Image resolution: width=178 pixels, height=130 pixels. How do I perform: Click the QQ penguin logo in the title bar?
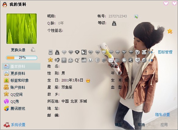pyautogui.click(x=5, y=5)
